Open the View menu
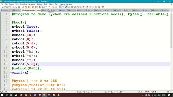 pyautogui.click(x=17, y=4)
